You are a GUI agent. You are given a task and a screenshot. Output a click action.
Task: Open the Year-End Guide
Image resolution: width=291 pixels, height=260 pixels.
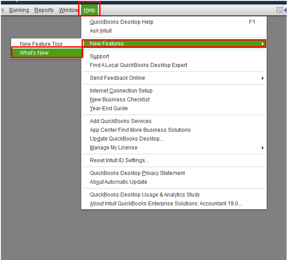174,108
